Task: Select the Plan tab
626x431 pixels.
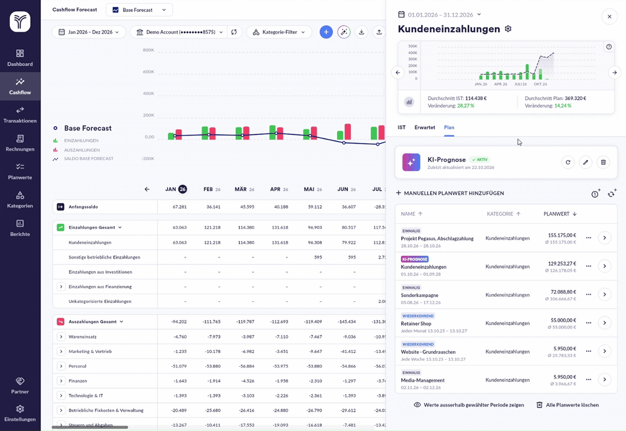Action: [449, 127]
